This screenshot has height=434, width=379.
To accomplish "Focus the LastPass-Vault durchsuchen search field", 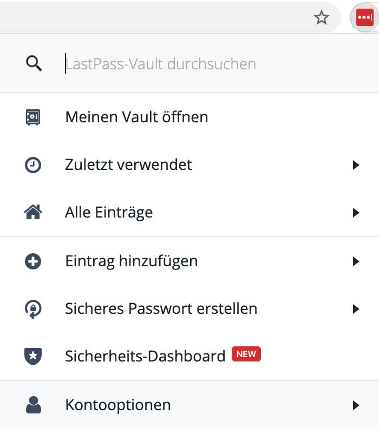I will tap(206, 64).
